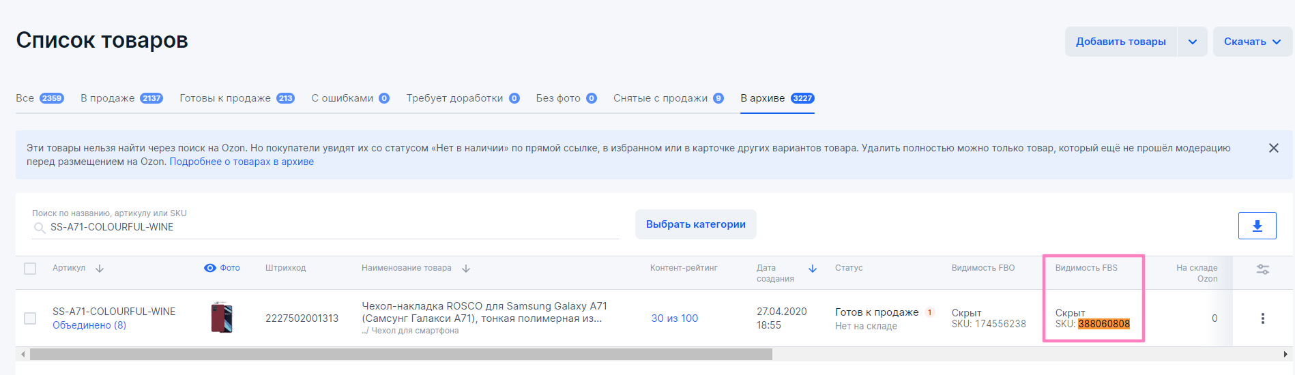Open three-dot row actions menu
Viewport: 1295px width, 375px height.
[x=1262, y=318]
